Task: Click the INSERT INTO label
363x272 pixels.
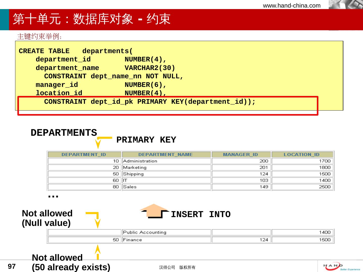Action: 201,215
